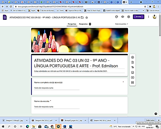Viewport: 161px width, 129px height.
Task: Preview the form with the eye icon
Action: 123,17
